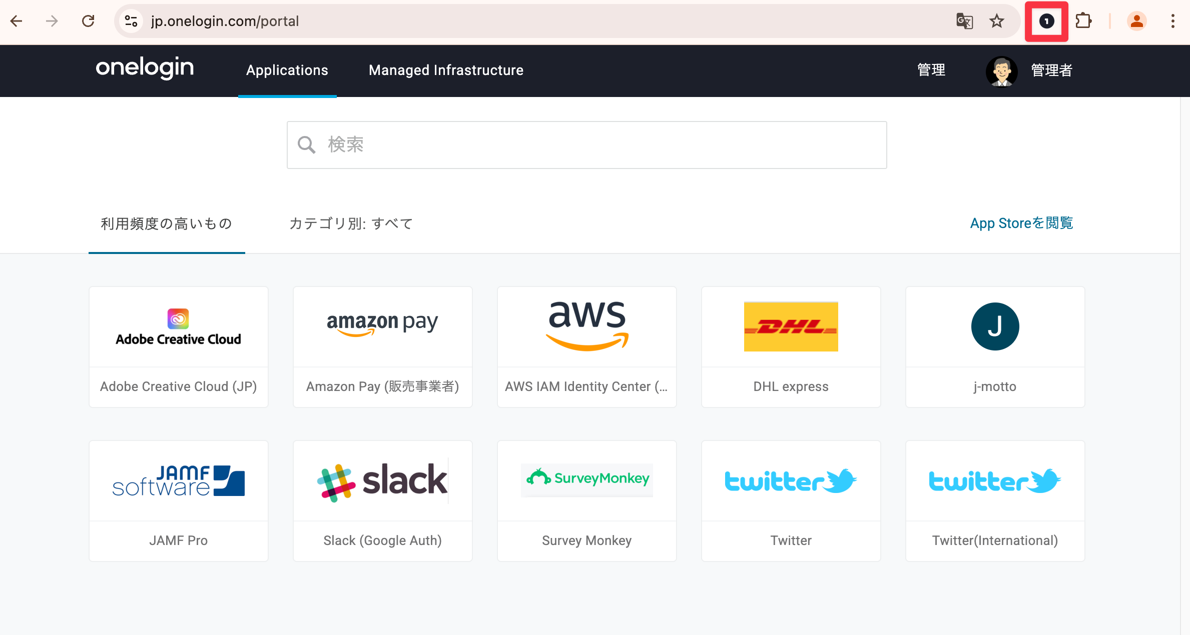Image resolution: width=1190 pixels, height=635 pixels.
Task: Launch the Twitter(International) logo tile
Action: click(995, 481)
